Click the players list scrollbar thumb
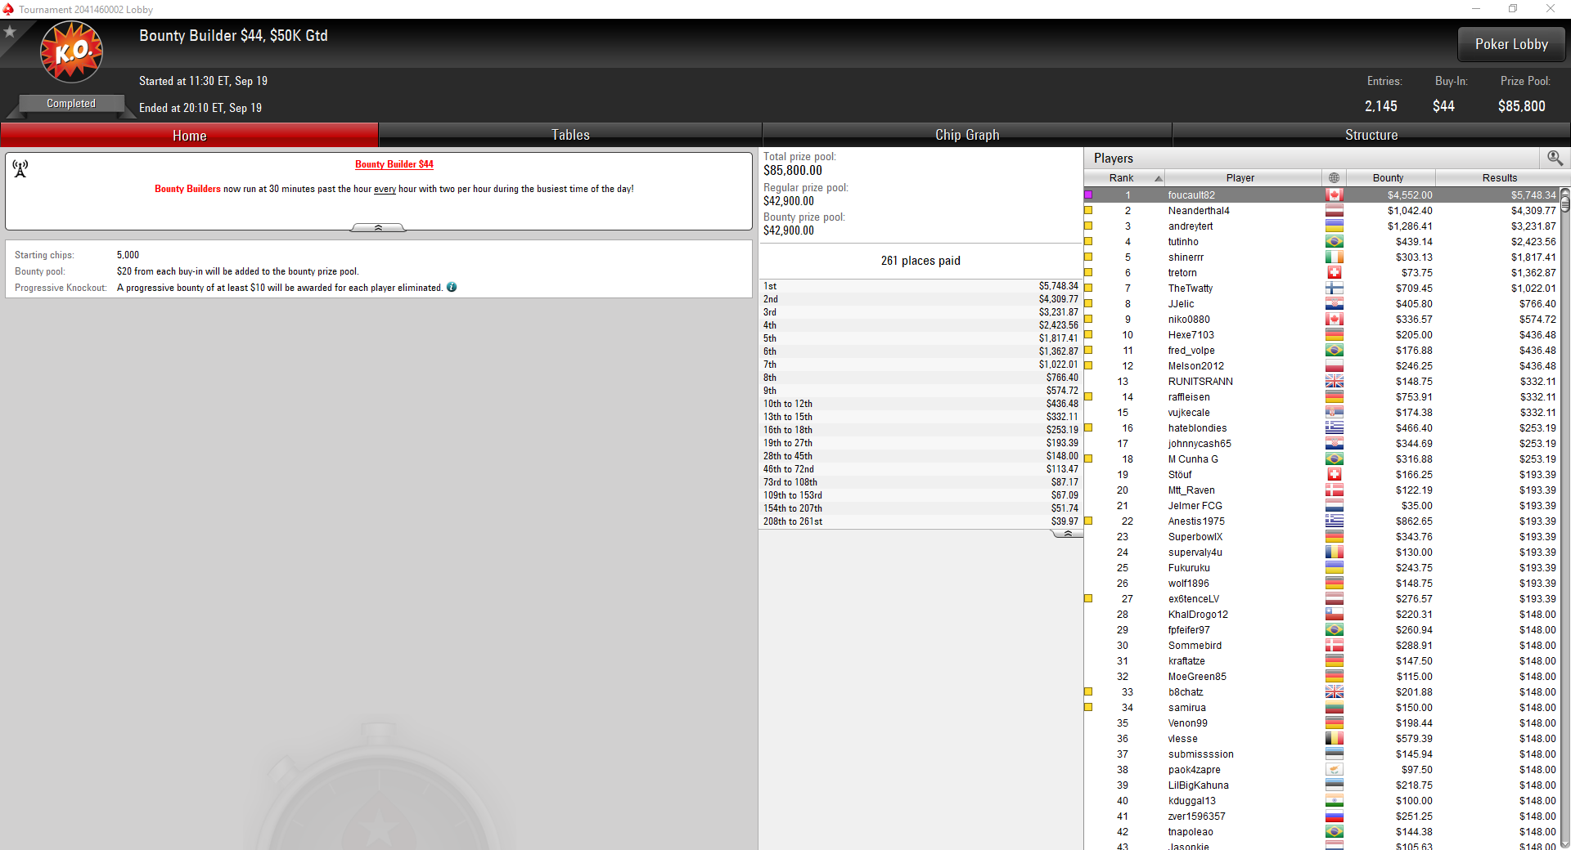This screenshot has width=1571, height=850. click(1564, 204)
